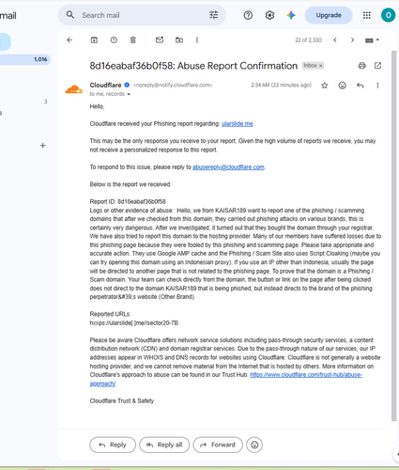The height and width of the screenshot is (470, 399).
Task: Go to the newer email arrow
Action: [x=335, y=40]
